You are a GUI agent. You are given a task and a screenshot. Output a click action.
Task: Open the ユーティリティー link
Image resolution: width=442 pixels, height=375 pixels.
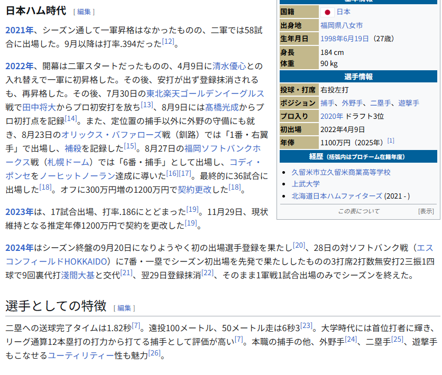click(x=81, y=355)
